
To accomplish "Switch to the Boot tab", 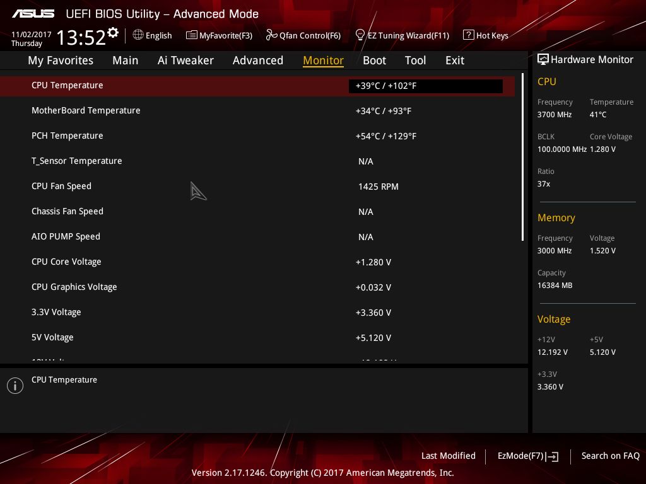I will [x=374, y=60].
